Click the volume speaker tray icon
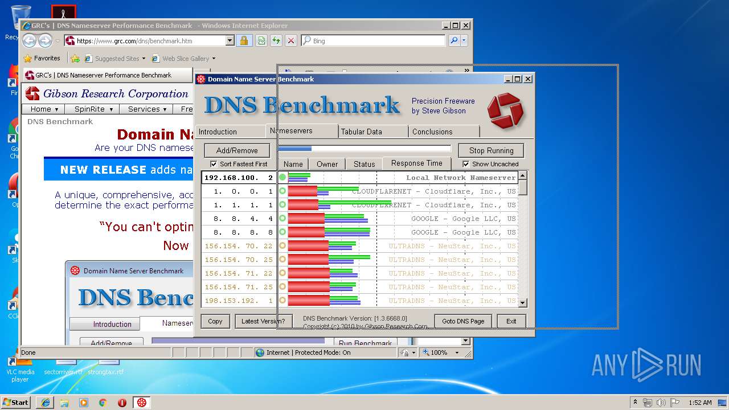The height and width of the screenshot is (410, 729). pyautogui.click(x=661, y=403)
